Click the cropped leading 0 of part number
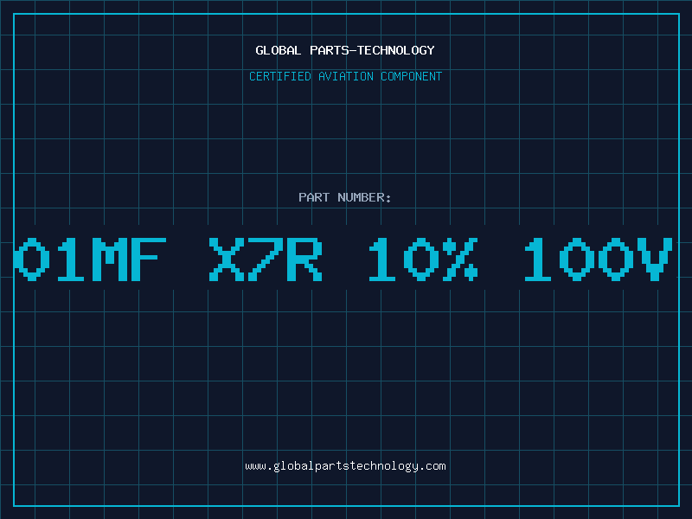 point(31,259)
